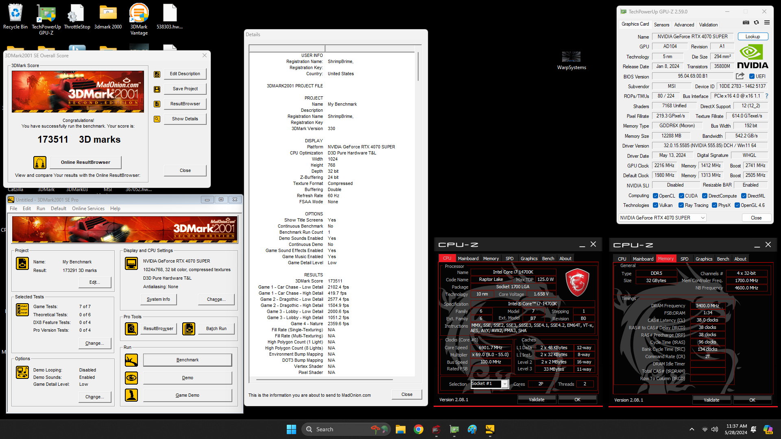Switch to Advanced tab in GPU-Z
781x439 pixels.
tap(684, 25)
